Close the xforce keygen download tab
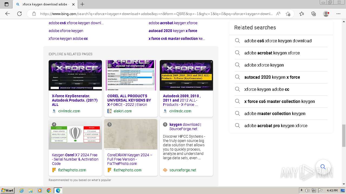 pos(73,4)
